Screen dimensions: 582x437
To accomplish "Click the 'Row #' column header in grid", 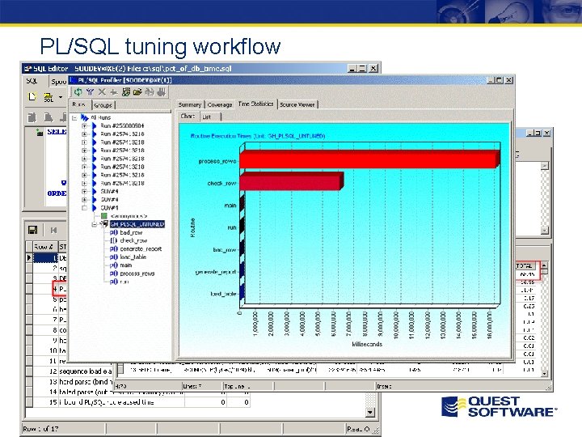I will pyautogui.click(x=44, y=246).
